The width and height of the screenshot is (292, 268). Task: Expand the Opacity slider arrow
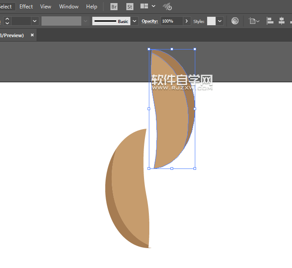[x=187, y=21]
